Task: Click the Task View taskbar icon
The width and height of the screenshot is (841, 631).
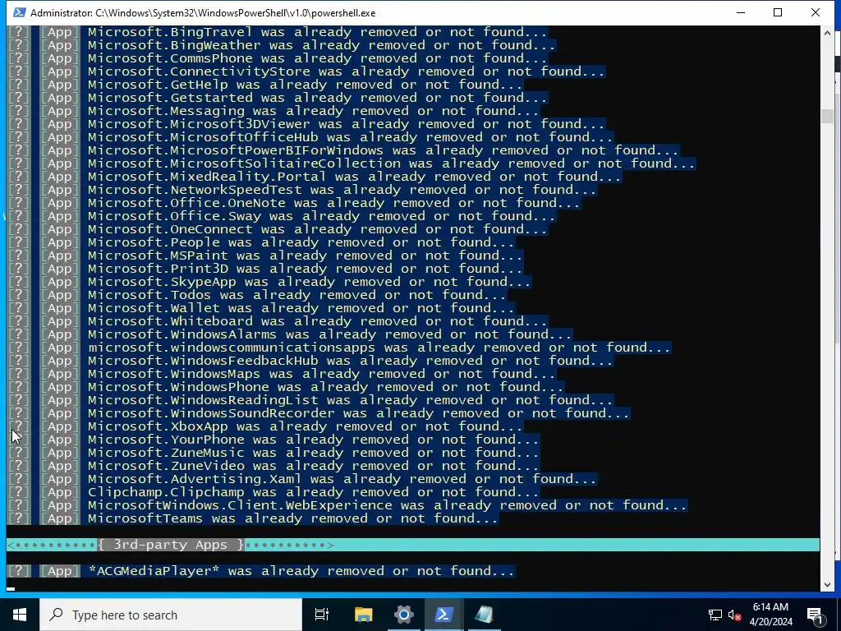Action: (x=321, y=615)
